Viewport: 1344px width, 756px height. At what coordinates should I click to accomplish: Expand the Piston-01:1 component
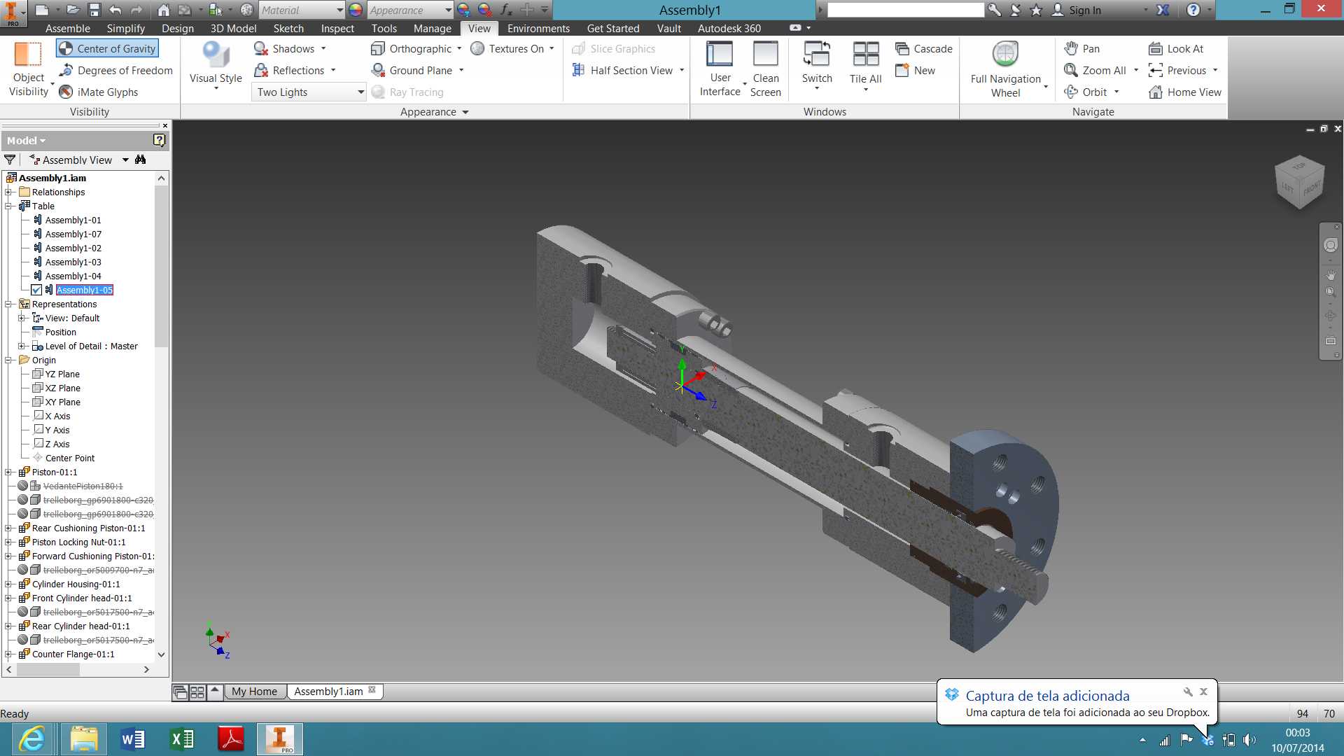coord(9,472)
